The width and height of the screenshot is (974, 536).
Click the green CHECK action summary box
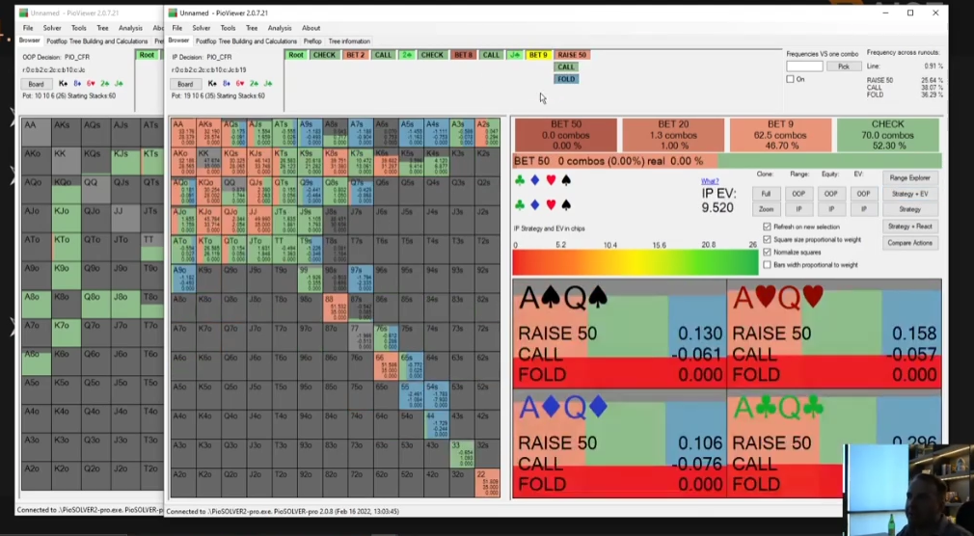[887, 135]
